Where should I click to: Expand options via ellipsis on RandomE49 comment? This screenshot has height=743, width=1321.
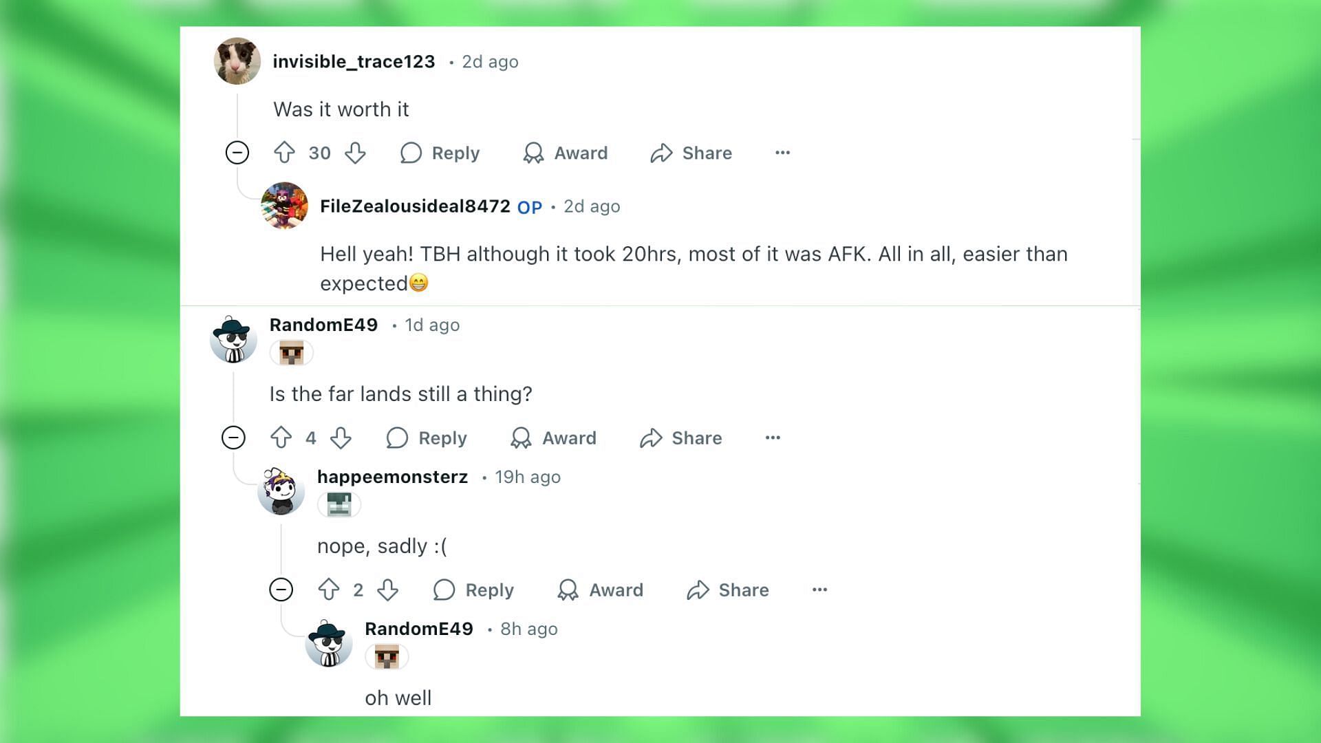click(771, 438)
